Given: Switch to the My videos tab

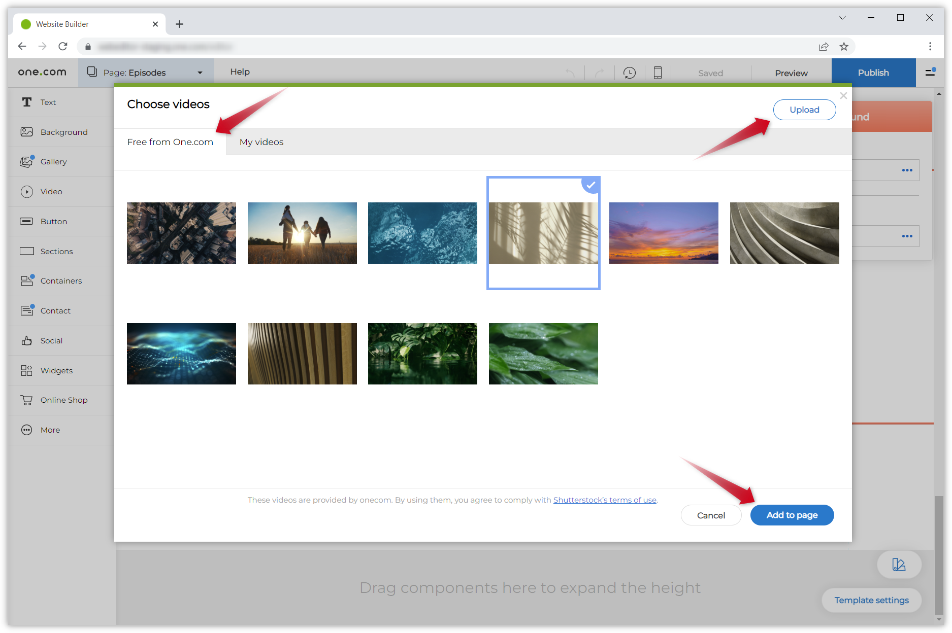Looking at the screenshot, I should pyautogui.click(x=261, y=142).
